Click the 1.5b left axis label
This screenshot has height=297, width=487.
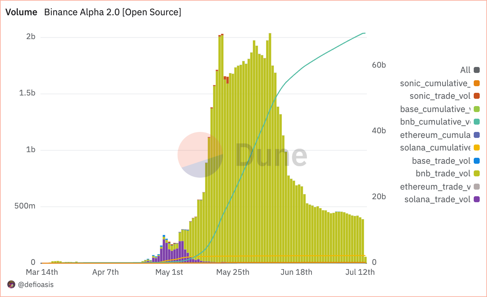click(27, 93)
